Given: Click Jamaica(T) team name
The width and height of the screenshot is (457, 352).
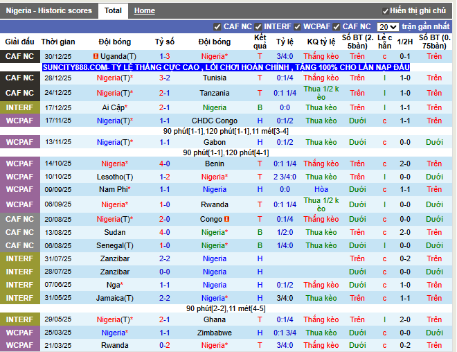Looking at the screenshot, I should [115, 298].
